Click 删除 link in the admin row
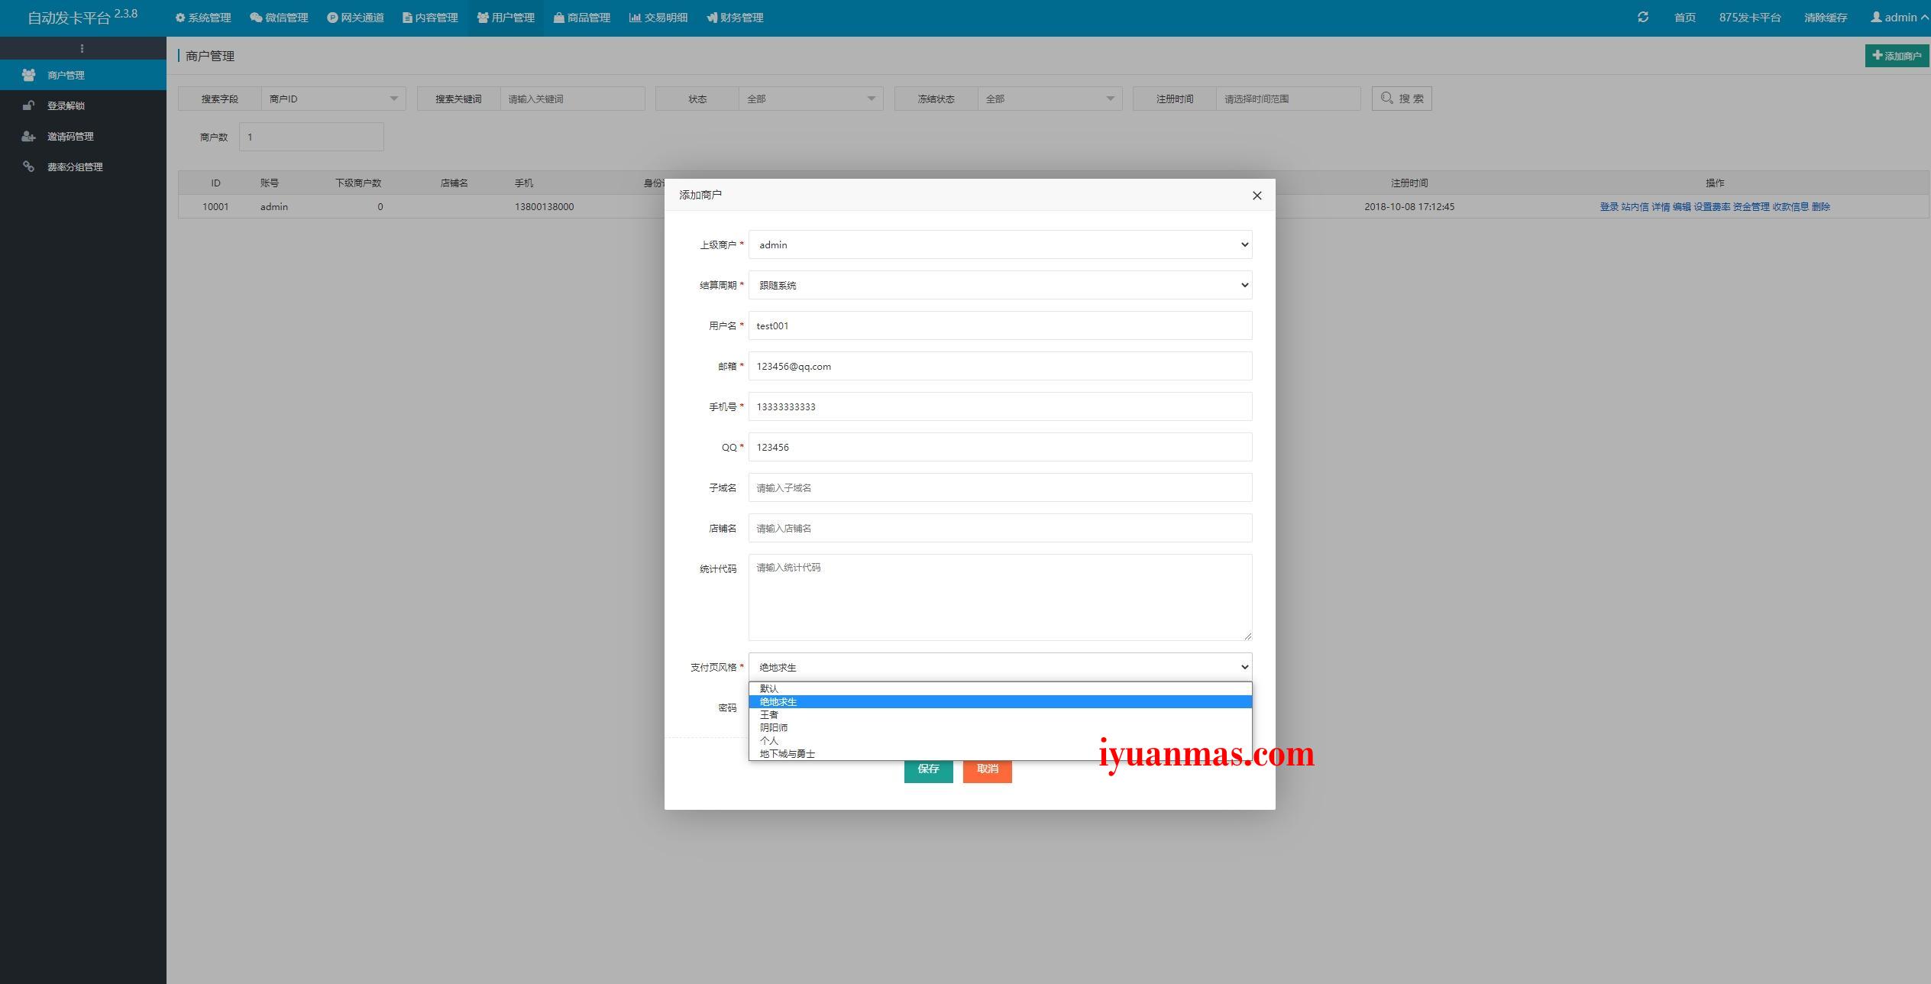The image size is (1931, 984). (x=1820, y=207)
